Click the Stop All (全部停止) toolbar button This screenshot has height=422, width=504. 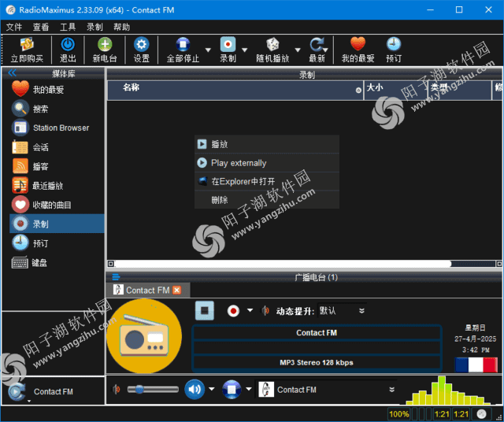tap(183, 50)
